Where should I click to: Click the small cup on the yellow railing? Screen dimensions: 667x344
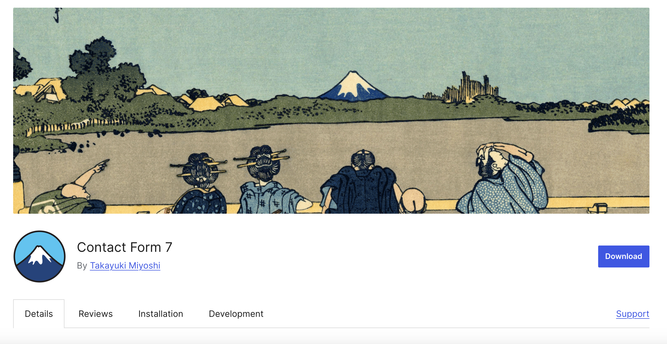[598, 208]
